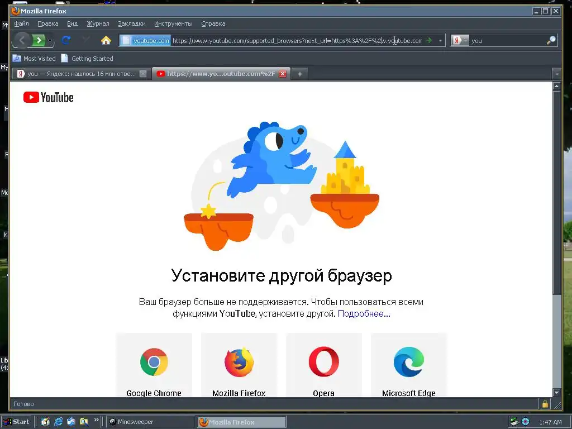Screen dimensions: 572x429
Task: Open the Журнал menu
Action: click(x=98, y=23)
